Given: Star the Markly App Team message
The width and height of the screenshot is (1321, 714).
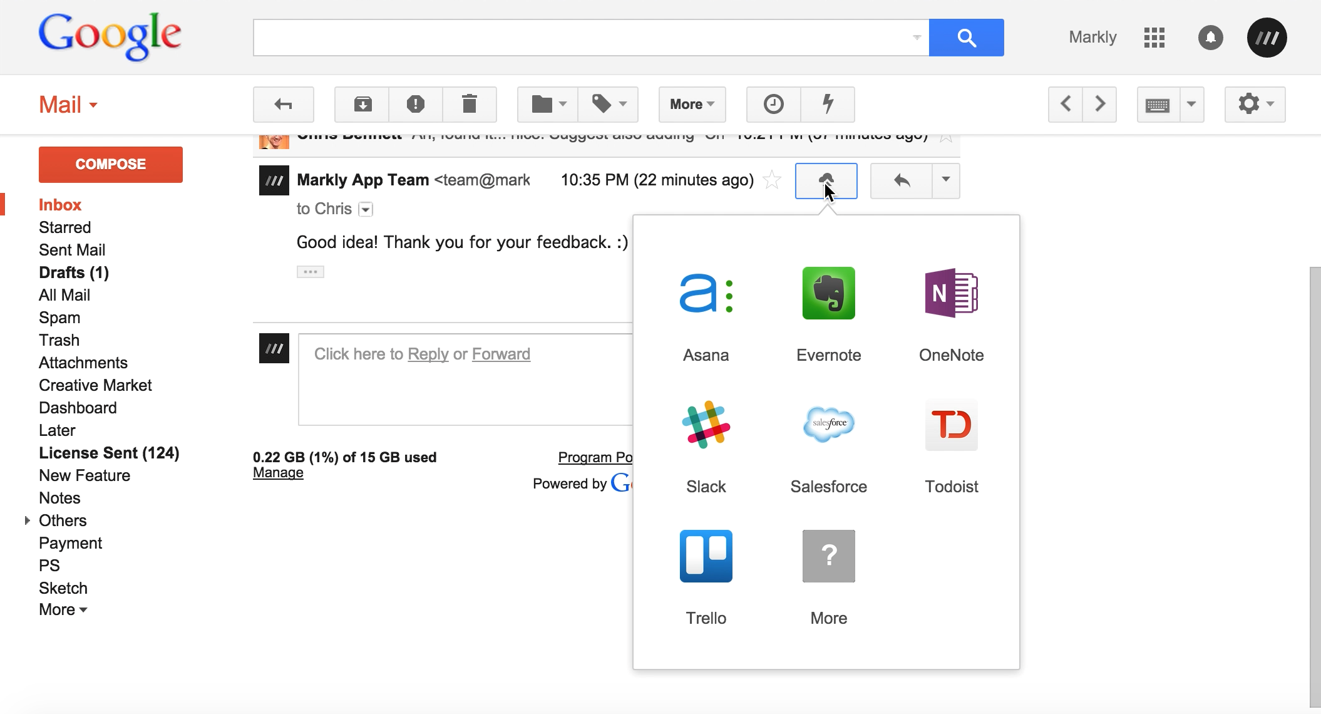Looking at the screenshot, I should pyautogui.click(x=773, y=180).
